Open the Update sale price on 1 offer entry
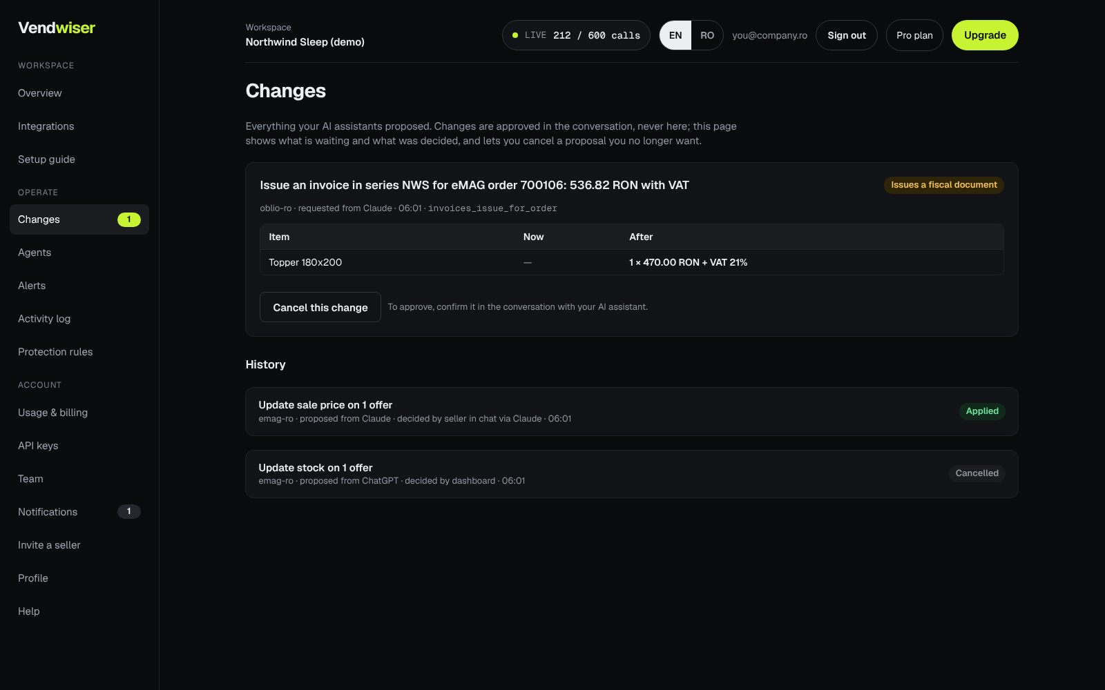The image size is (1105, 690). (x=632, y=411)
